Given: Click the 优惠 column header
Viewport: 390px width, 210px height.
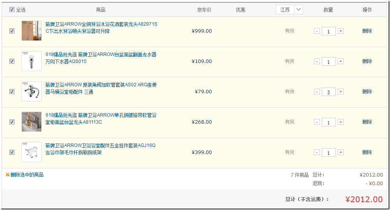Looking at the screenshot, I should (240, 10).
